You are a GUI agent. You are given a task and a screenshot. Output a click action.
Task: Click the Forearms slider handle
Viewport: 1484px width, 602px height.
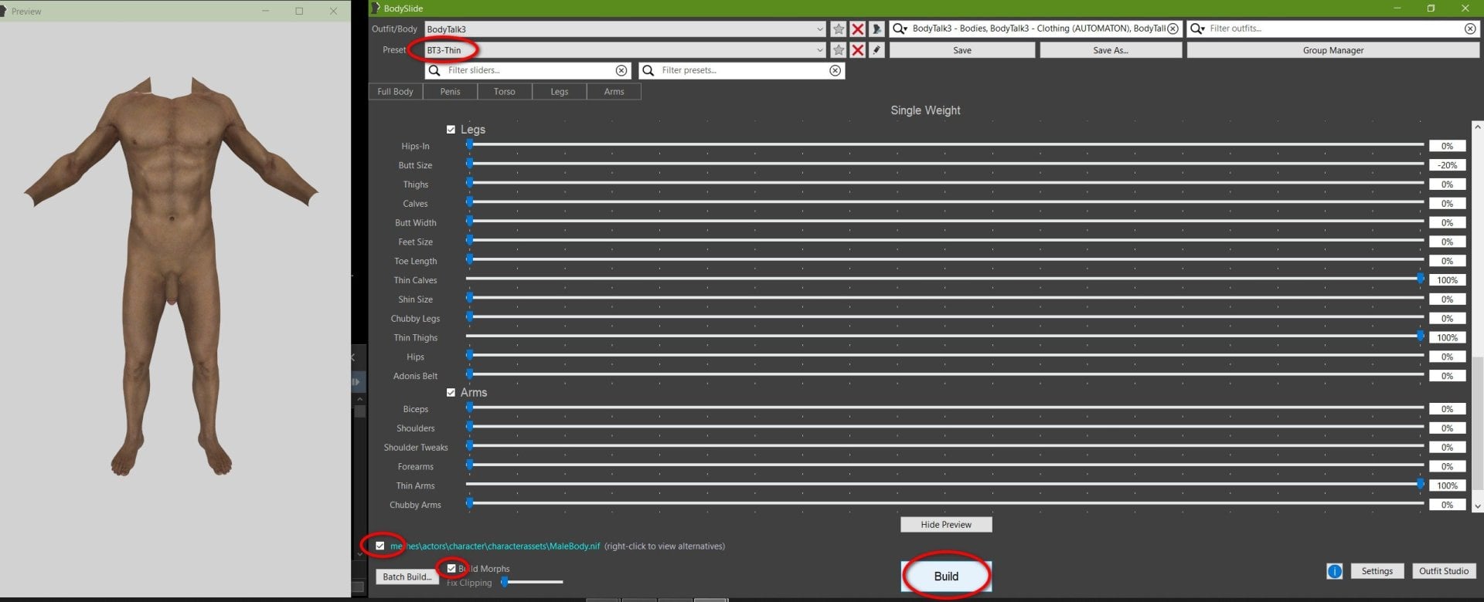tap(469, 465)
